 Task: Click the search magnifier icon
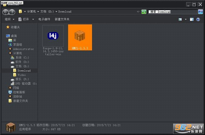[200, 12]
